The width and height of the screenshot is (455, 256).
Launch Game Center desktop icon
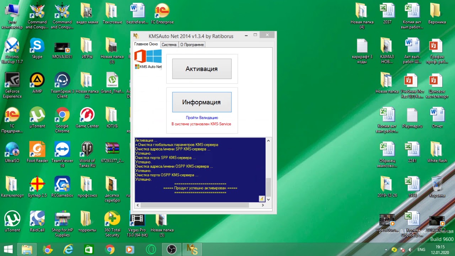(x=87, y=118)
